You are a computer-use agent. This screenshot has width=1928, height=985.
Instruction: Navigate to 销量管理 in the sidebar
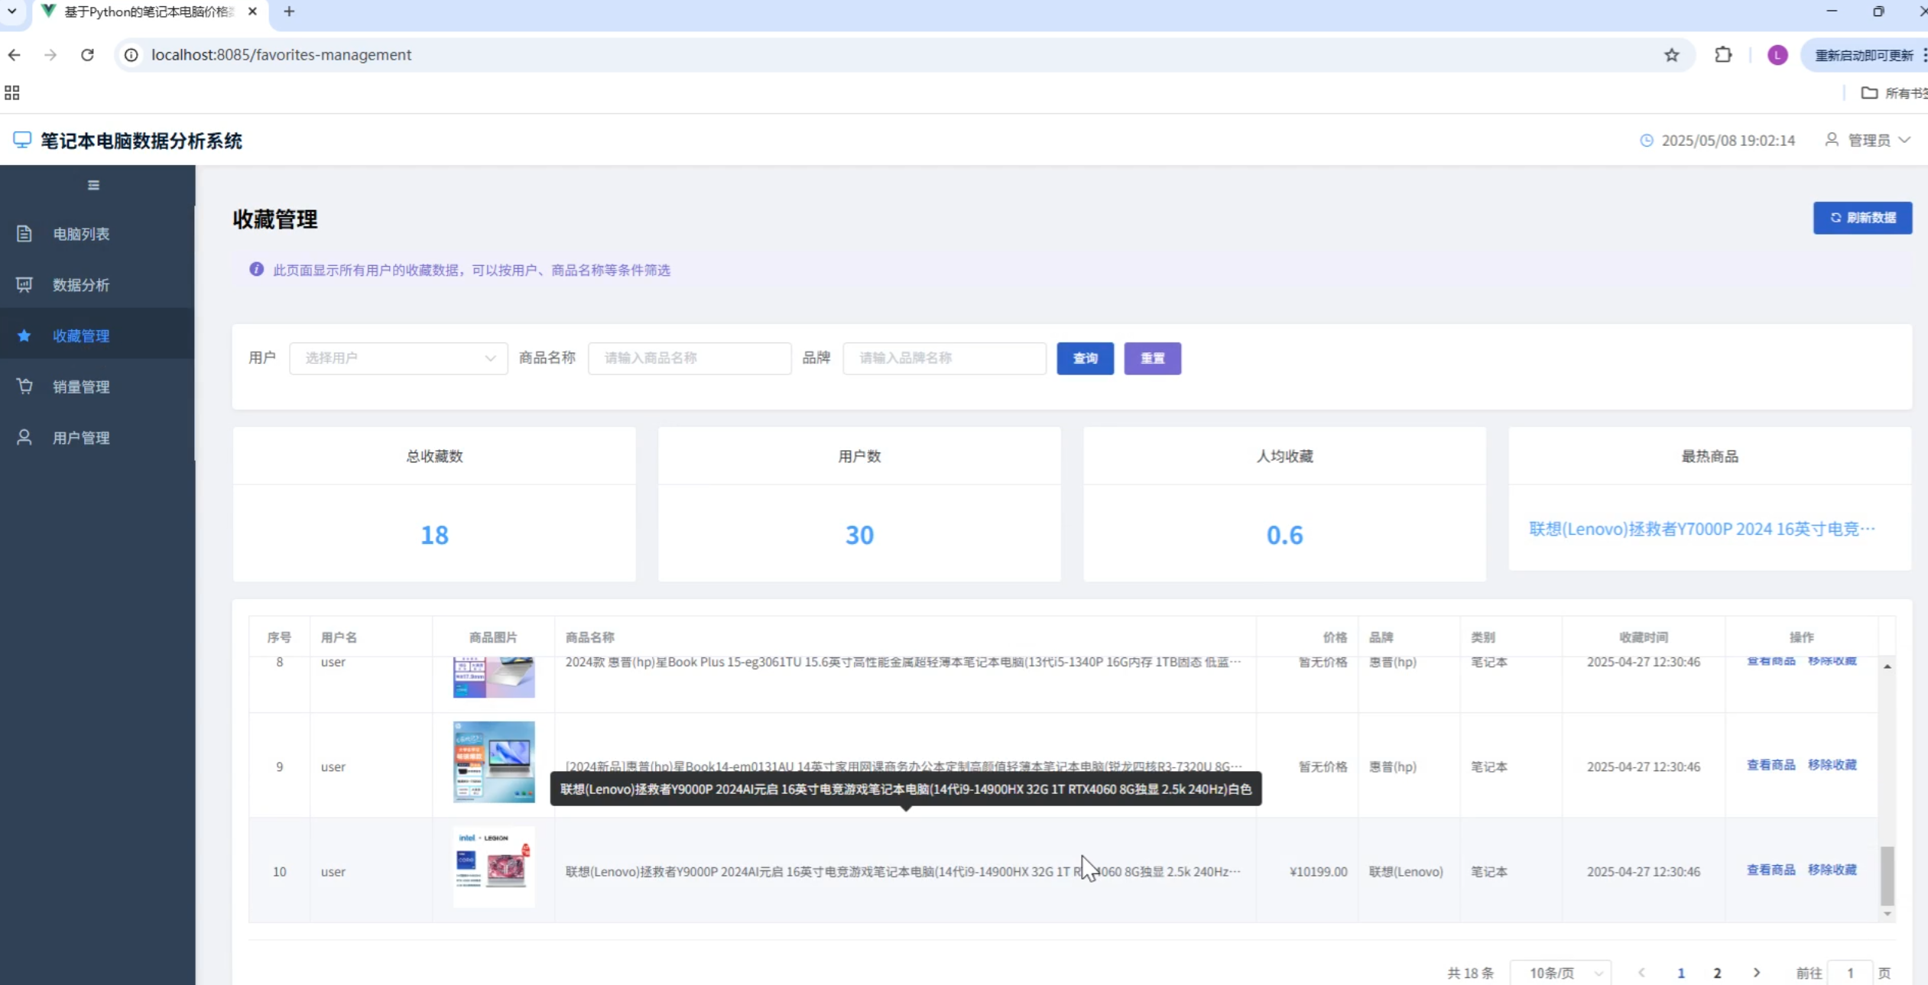tap(81, 387)
